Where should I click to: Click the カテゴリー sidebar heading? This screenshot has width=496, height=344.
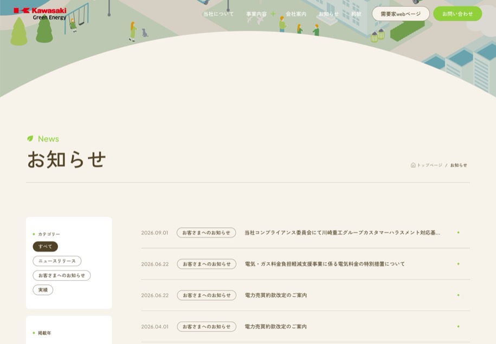[49, 234]
